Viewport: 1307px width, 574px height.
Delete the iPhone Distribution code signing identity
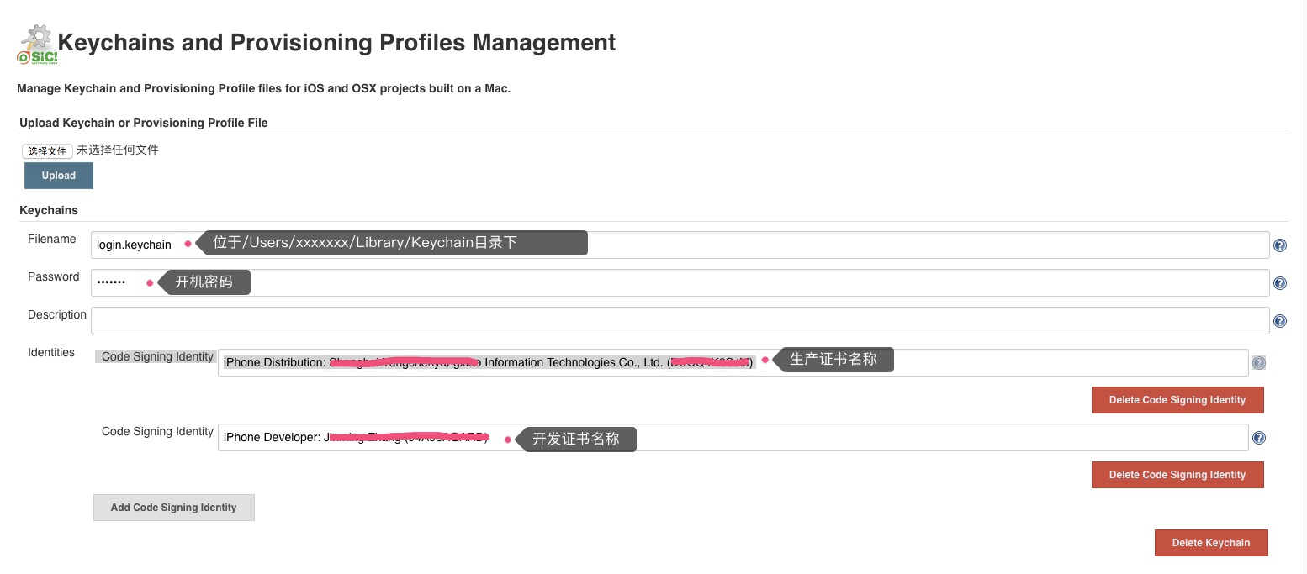point(1177,400)
